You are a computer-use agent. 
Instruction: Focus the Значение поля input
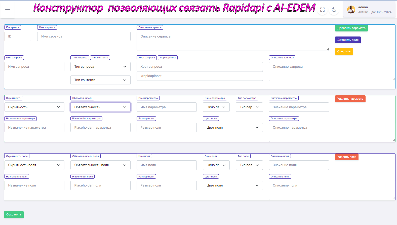[x=299, y=165]
